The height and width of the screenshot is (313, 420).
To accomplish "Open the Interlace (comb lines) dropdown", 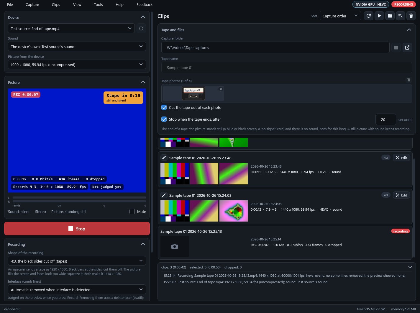I will click(77, 290).
